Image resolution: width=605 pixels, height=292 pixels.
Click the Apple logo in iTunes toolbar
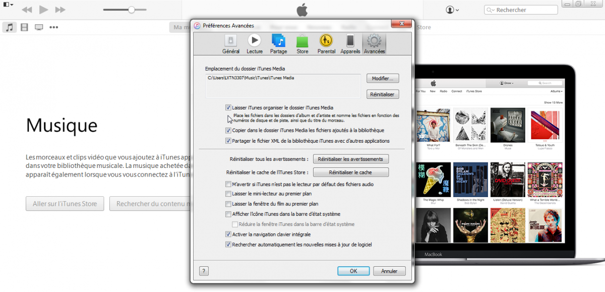(301, 9)
